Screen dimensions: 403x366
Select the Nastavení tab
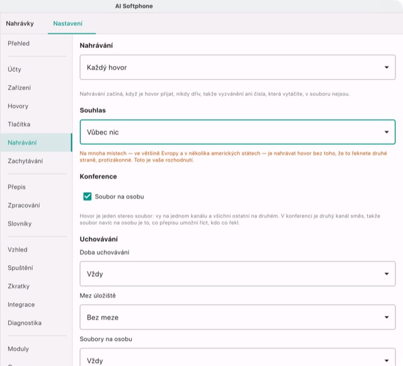pos(68,23)
